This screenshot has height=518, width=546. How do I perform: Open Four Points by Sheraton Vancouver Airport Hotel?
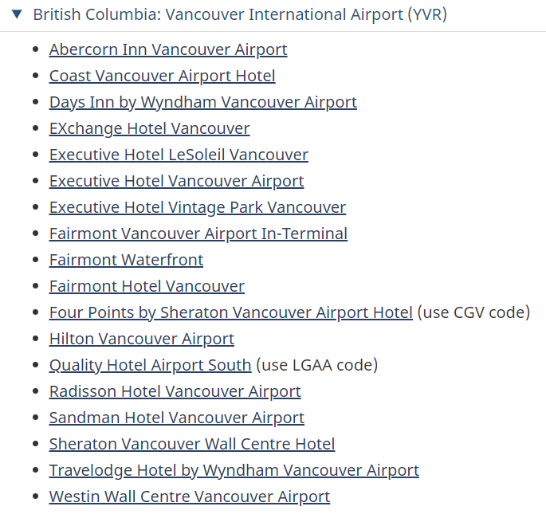pos(231,312)
